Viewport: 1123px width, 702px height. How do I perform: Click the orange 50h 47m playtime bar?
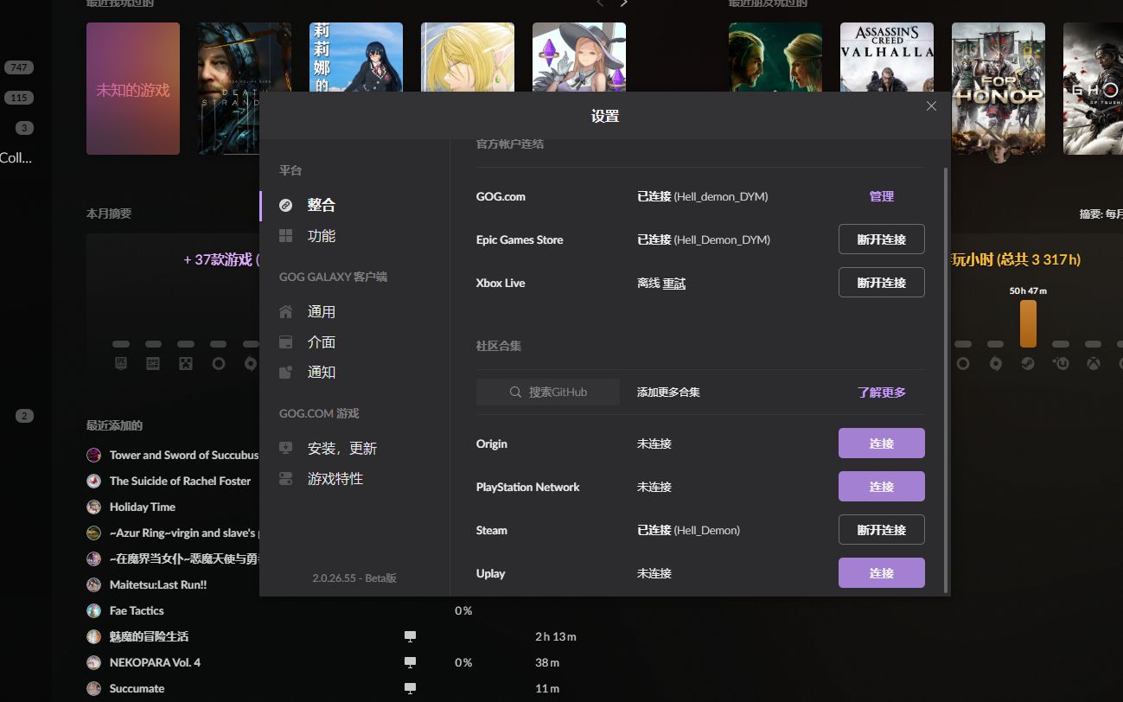[x=1028, y=323]
